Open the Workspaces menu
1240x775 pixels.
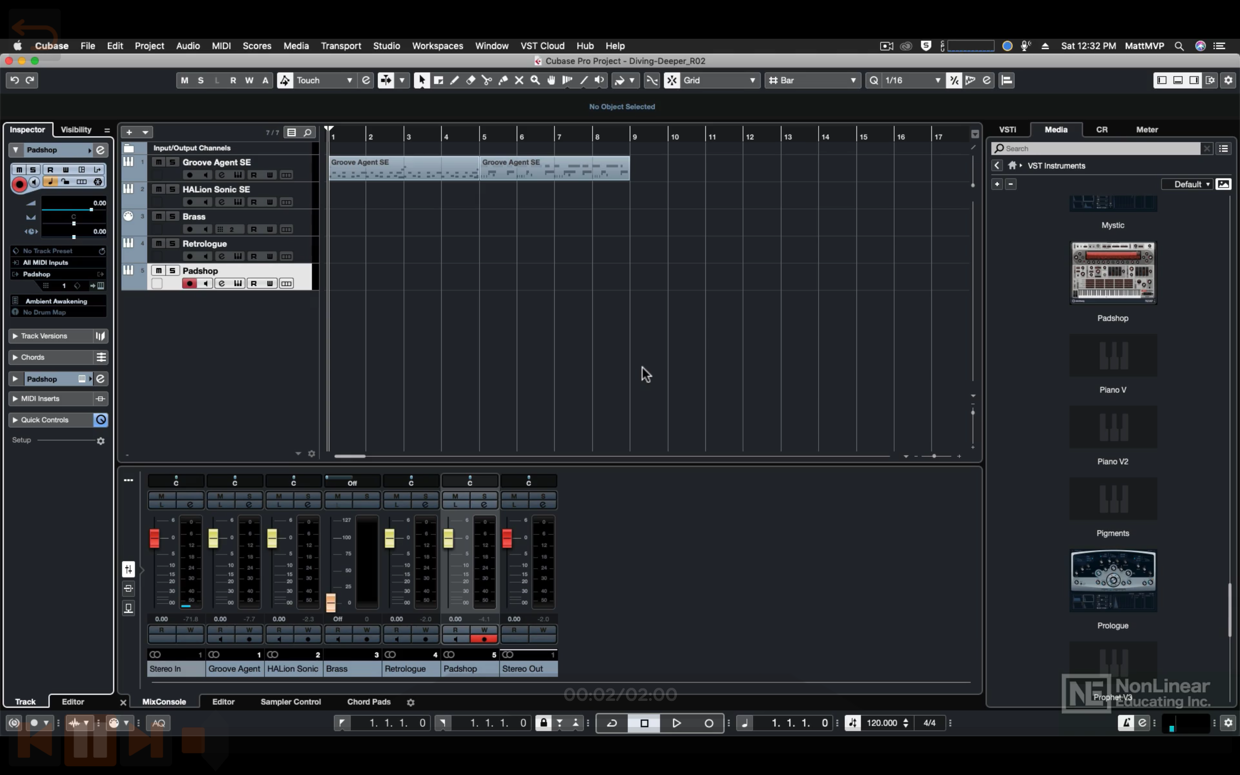click(437, 46)
